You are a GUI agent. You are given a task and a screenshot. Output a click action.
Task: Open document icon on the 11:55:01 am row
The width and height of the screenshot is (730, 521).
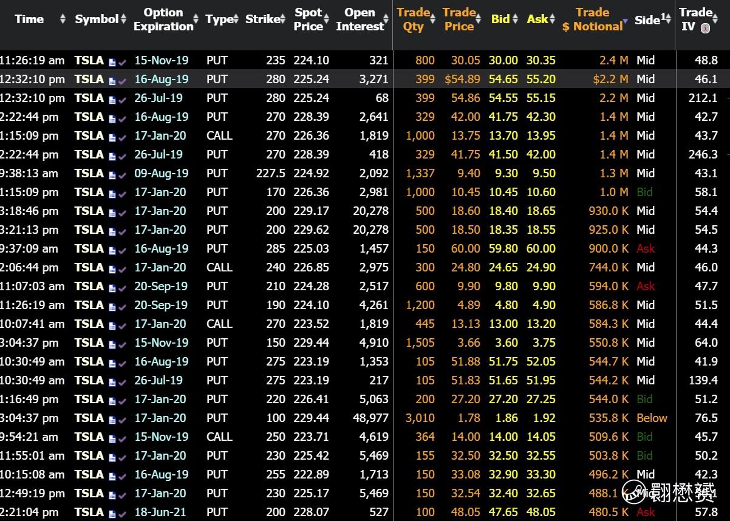[112, 457]
